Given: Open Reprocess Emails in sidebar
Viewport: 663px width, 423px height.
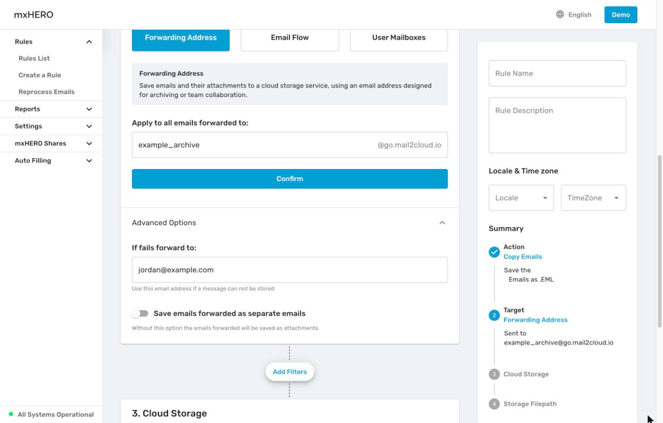Looking at the screenshot, I should [x=46, y=92].
